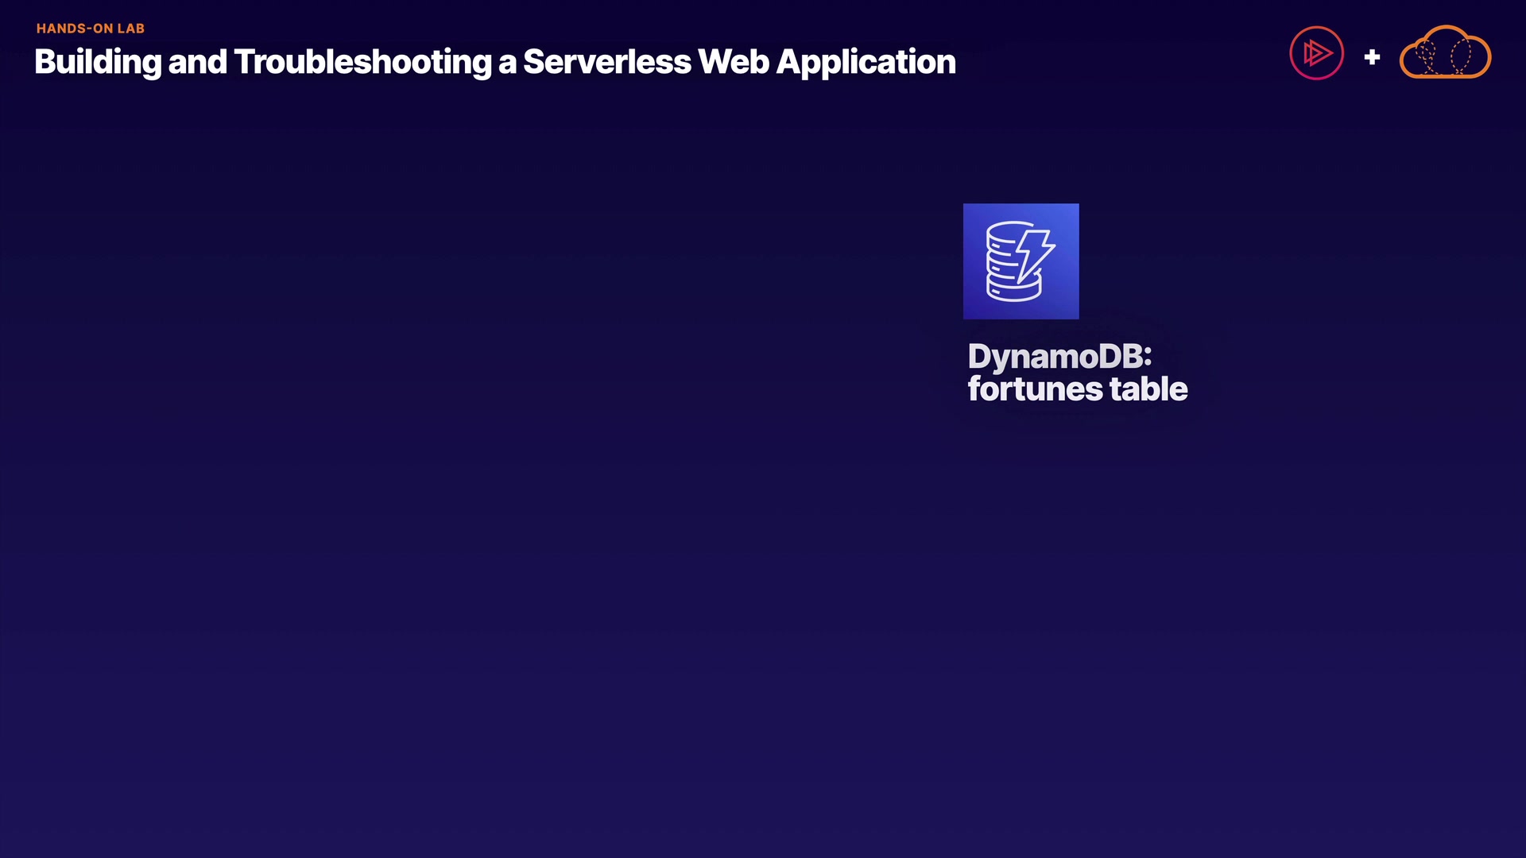Click the letter 'a' before Serverless

point(507,64)
